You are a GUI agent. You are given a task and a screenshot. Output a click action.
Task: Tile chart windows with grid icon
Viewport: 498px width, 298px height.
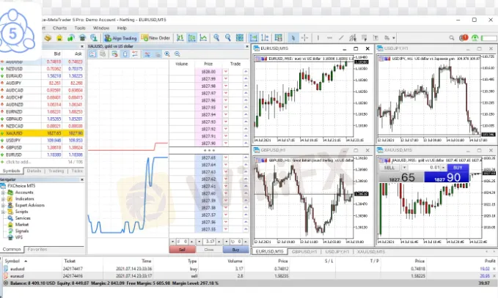click(240, 38)
